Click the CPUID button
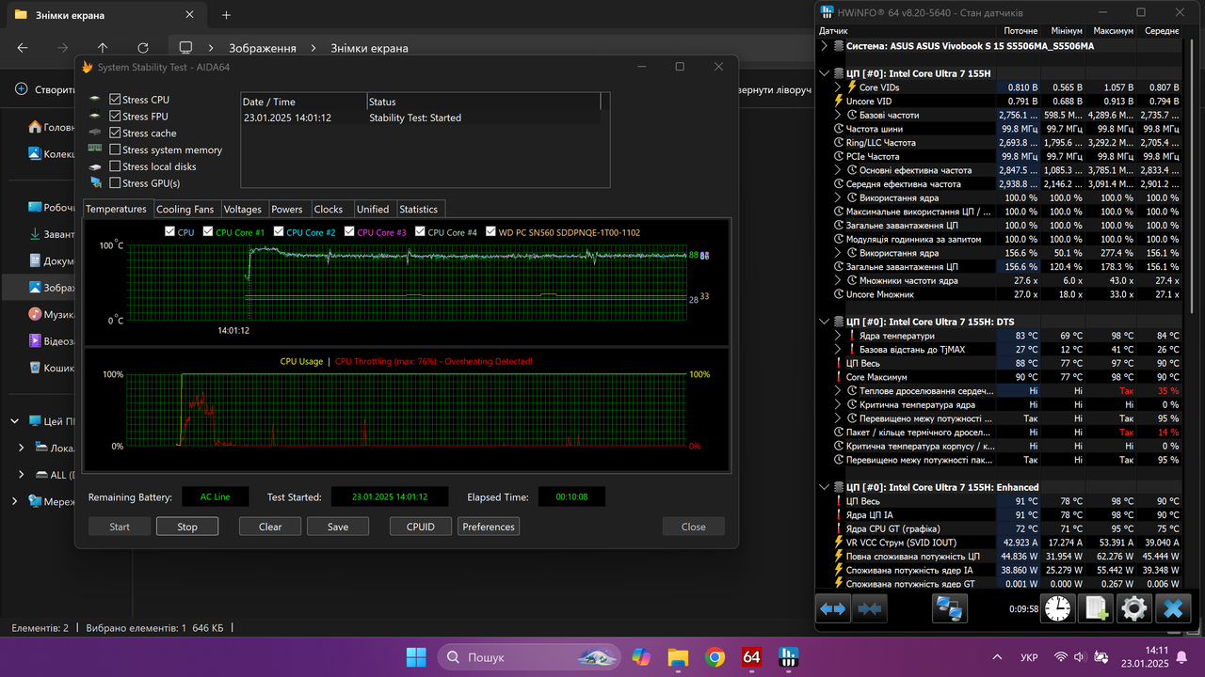 421,527
